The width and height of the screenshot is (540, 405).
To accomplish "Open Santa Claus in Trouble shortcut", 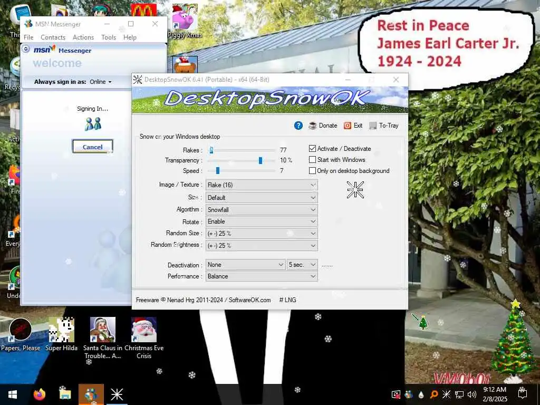I will (x=103, y=338).
